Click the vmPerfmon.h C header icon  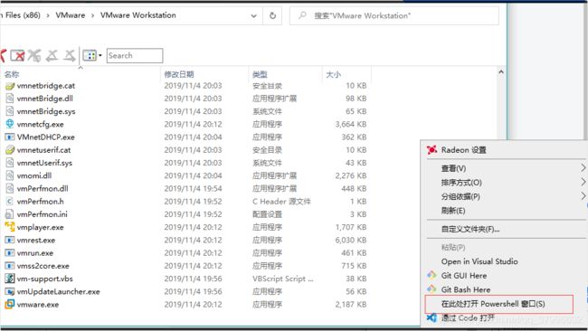tap(10, 202)
